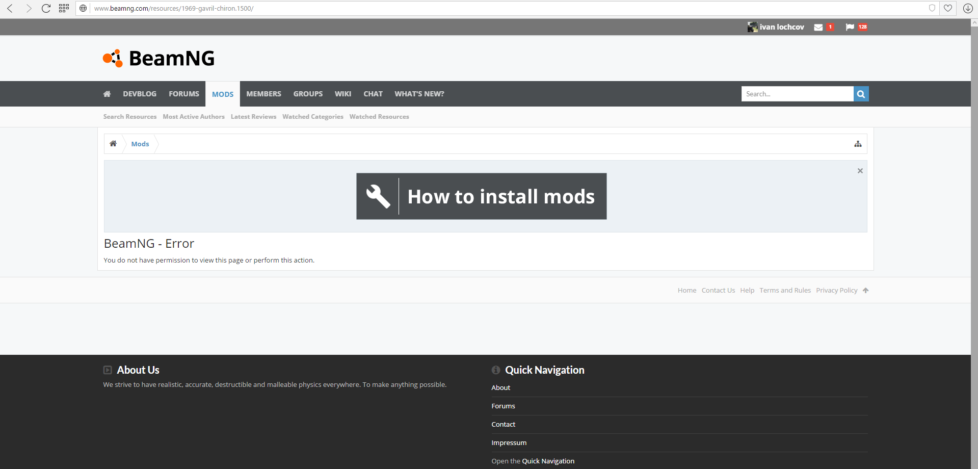Open the FORUMS tab
Image resolution: width=978 pixels, height=469 pixels.
pyautogui.click(x=184, y=94)
